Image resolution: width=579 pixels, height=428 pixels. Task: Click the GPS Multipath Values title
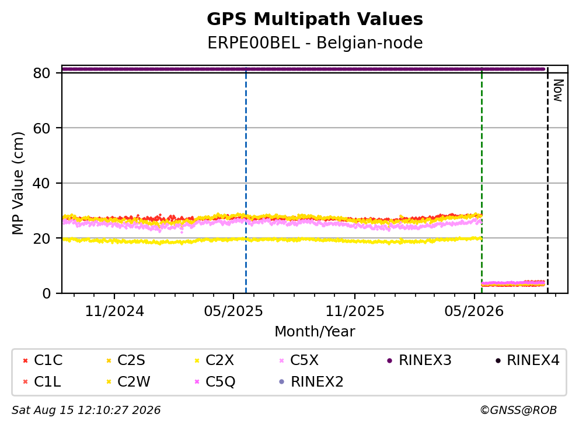click(x=315, y=19)
